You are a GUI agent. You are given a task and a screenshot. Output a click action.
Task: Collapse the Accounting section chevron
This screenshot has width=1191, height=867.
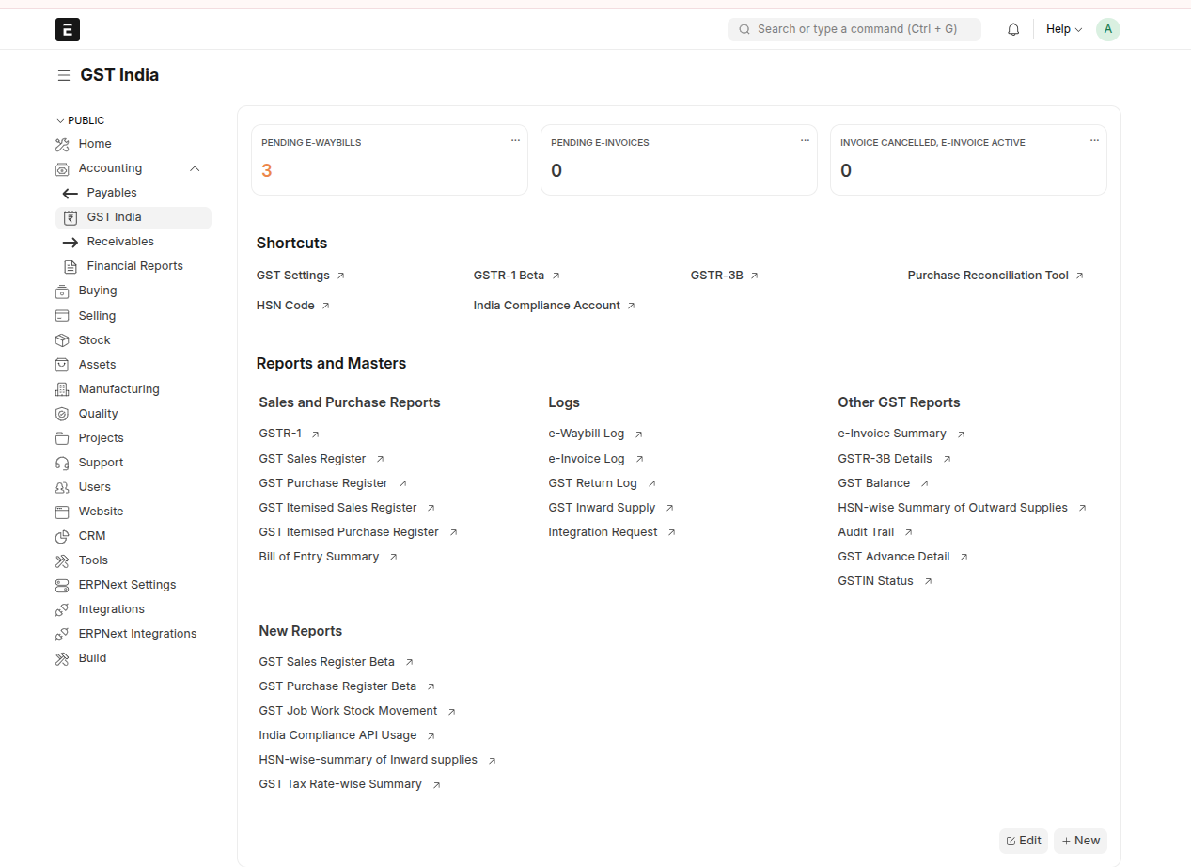tap(195, 168)
